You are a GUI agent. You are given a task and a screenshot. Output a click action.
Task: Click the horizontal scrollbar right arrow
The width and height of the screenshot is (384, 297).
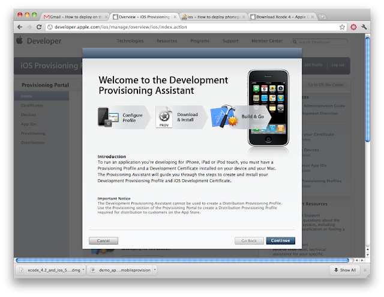pos(362,260)
